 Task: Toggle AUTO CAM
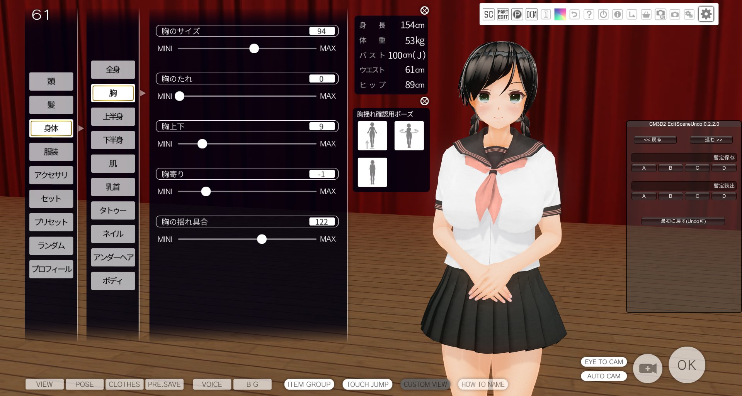tap(604, 376)
